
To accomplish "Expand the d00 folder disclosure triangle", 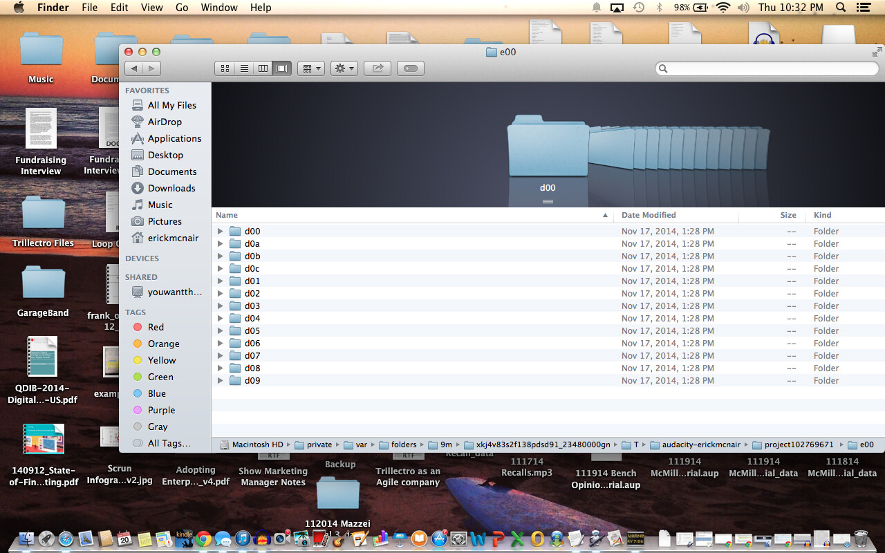I will tap(220, 231).
